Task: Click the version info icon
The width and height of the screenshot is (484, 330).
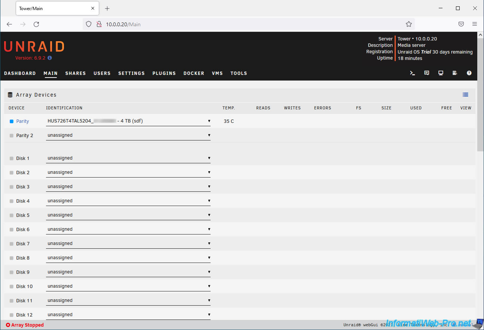Action: (x=50, y=58)
